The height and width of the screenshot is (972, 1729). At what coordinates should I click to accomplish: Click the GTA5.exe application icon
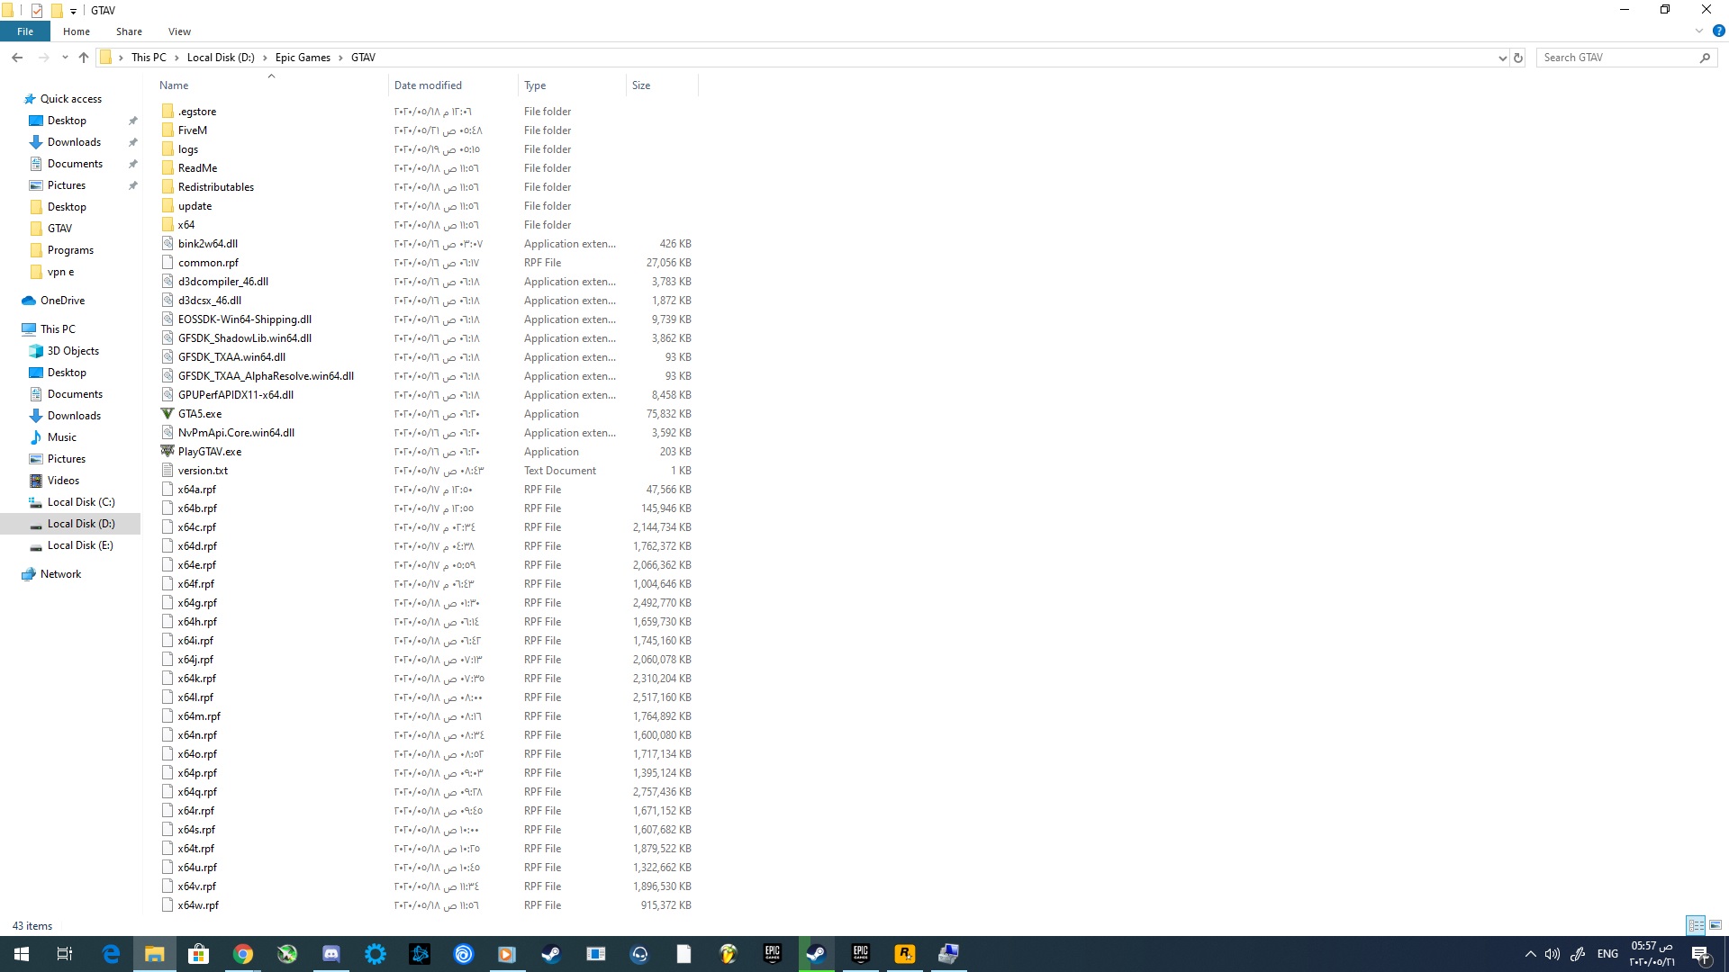[167, 414]
